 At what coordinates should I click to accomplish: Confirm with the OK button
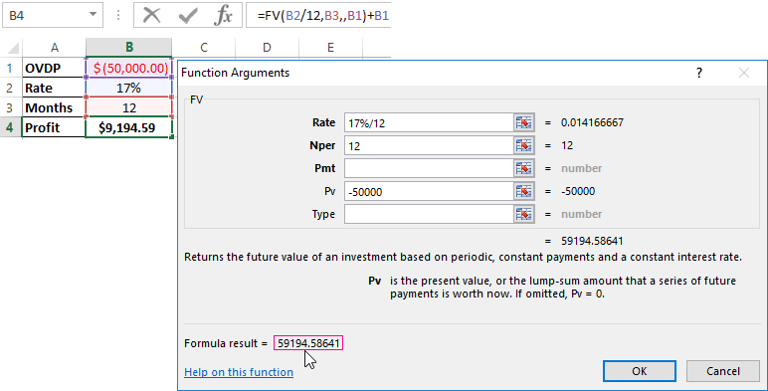coord(640,371)
